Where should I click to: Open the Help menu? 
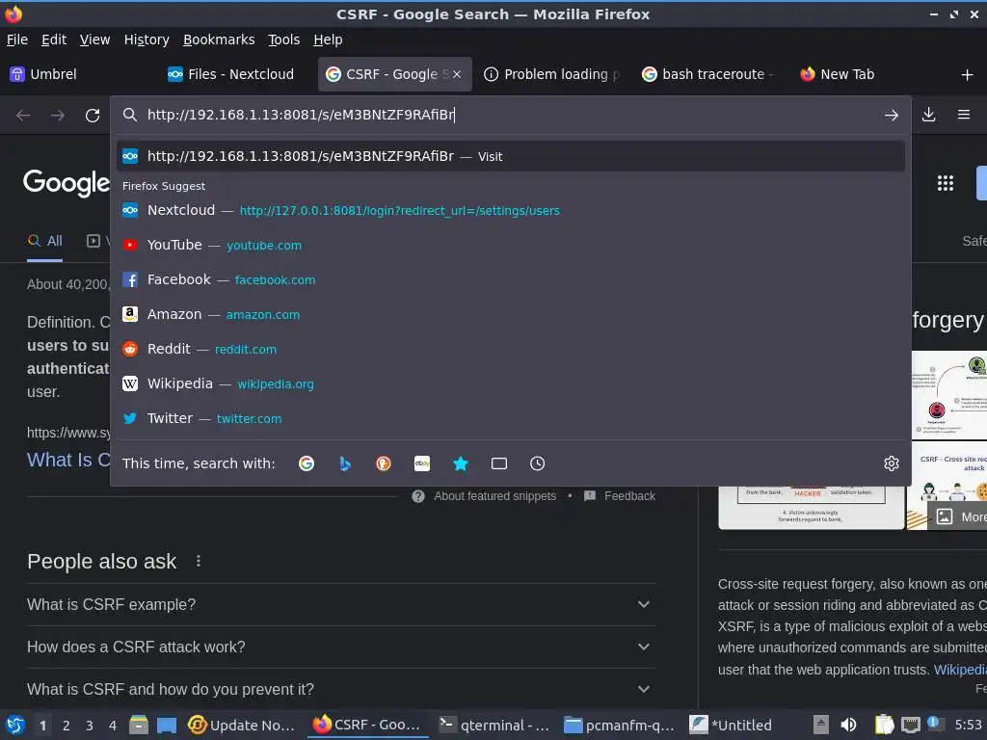point(328,40)
